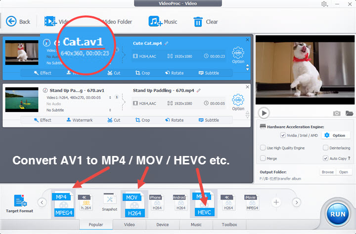Rotate the Stand Up Paddling video
356x234 pixels.
[x=175, y=120]
